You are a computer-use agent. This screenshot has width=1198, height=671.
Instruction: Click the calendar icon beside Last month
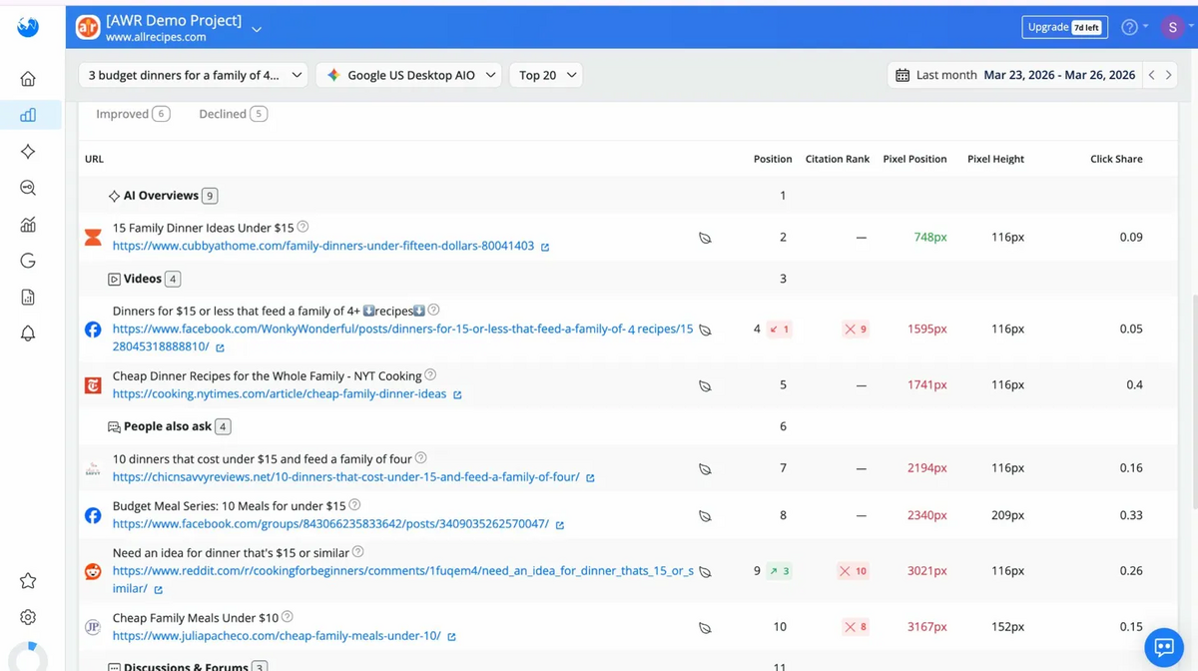click(x=902, y=75)
